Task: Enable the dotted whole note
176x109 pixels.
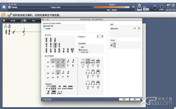Action: click(48, 73)
